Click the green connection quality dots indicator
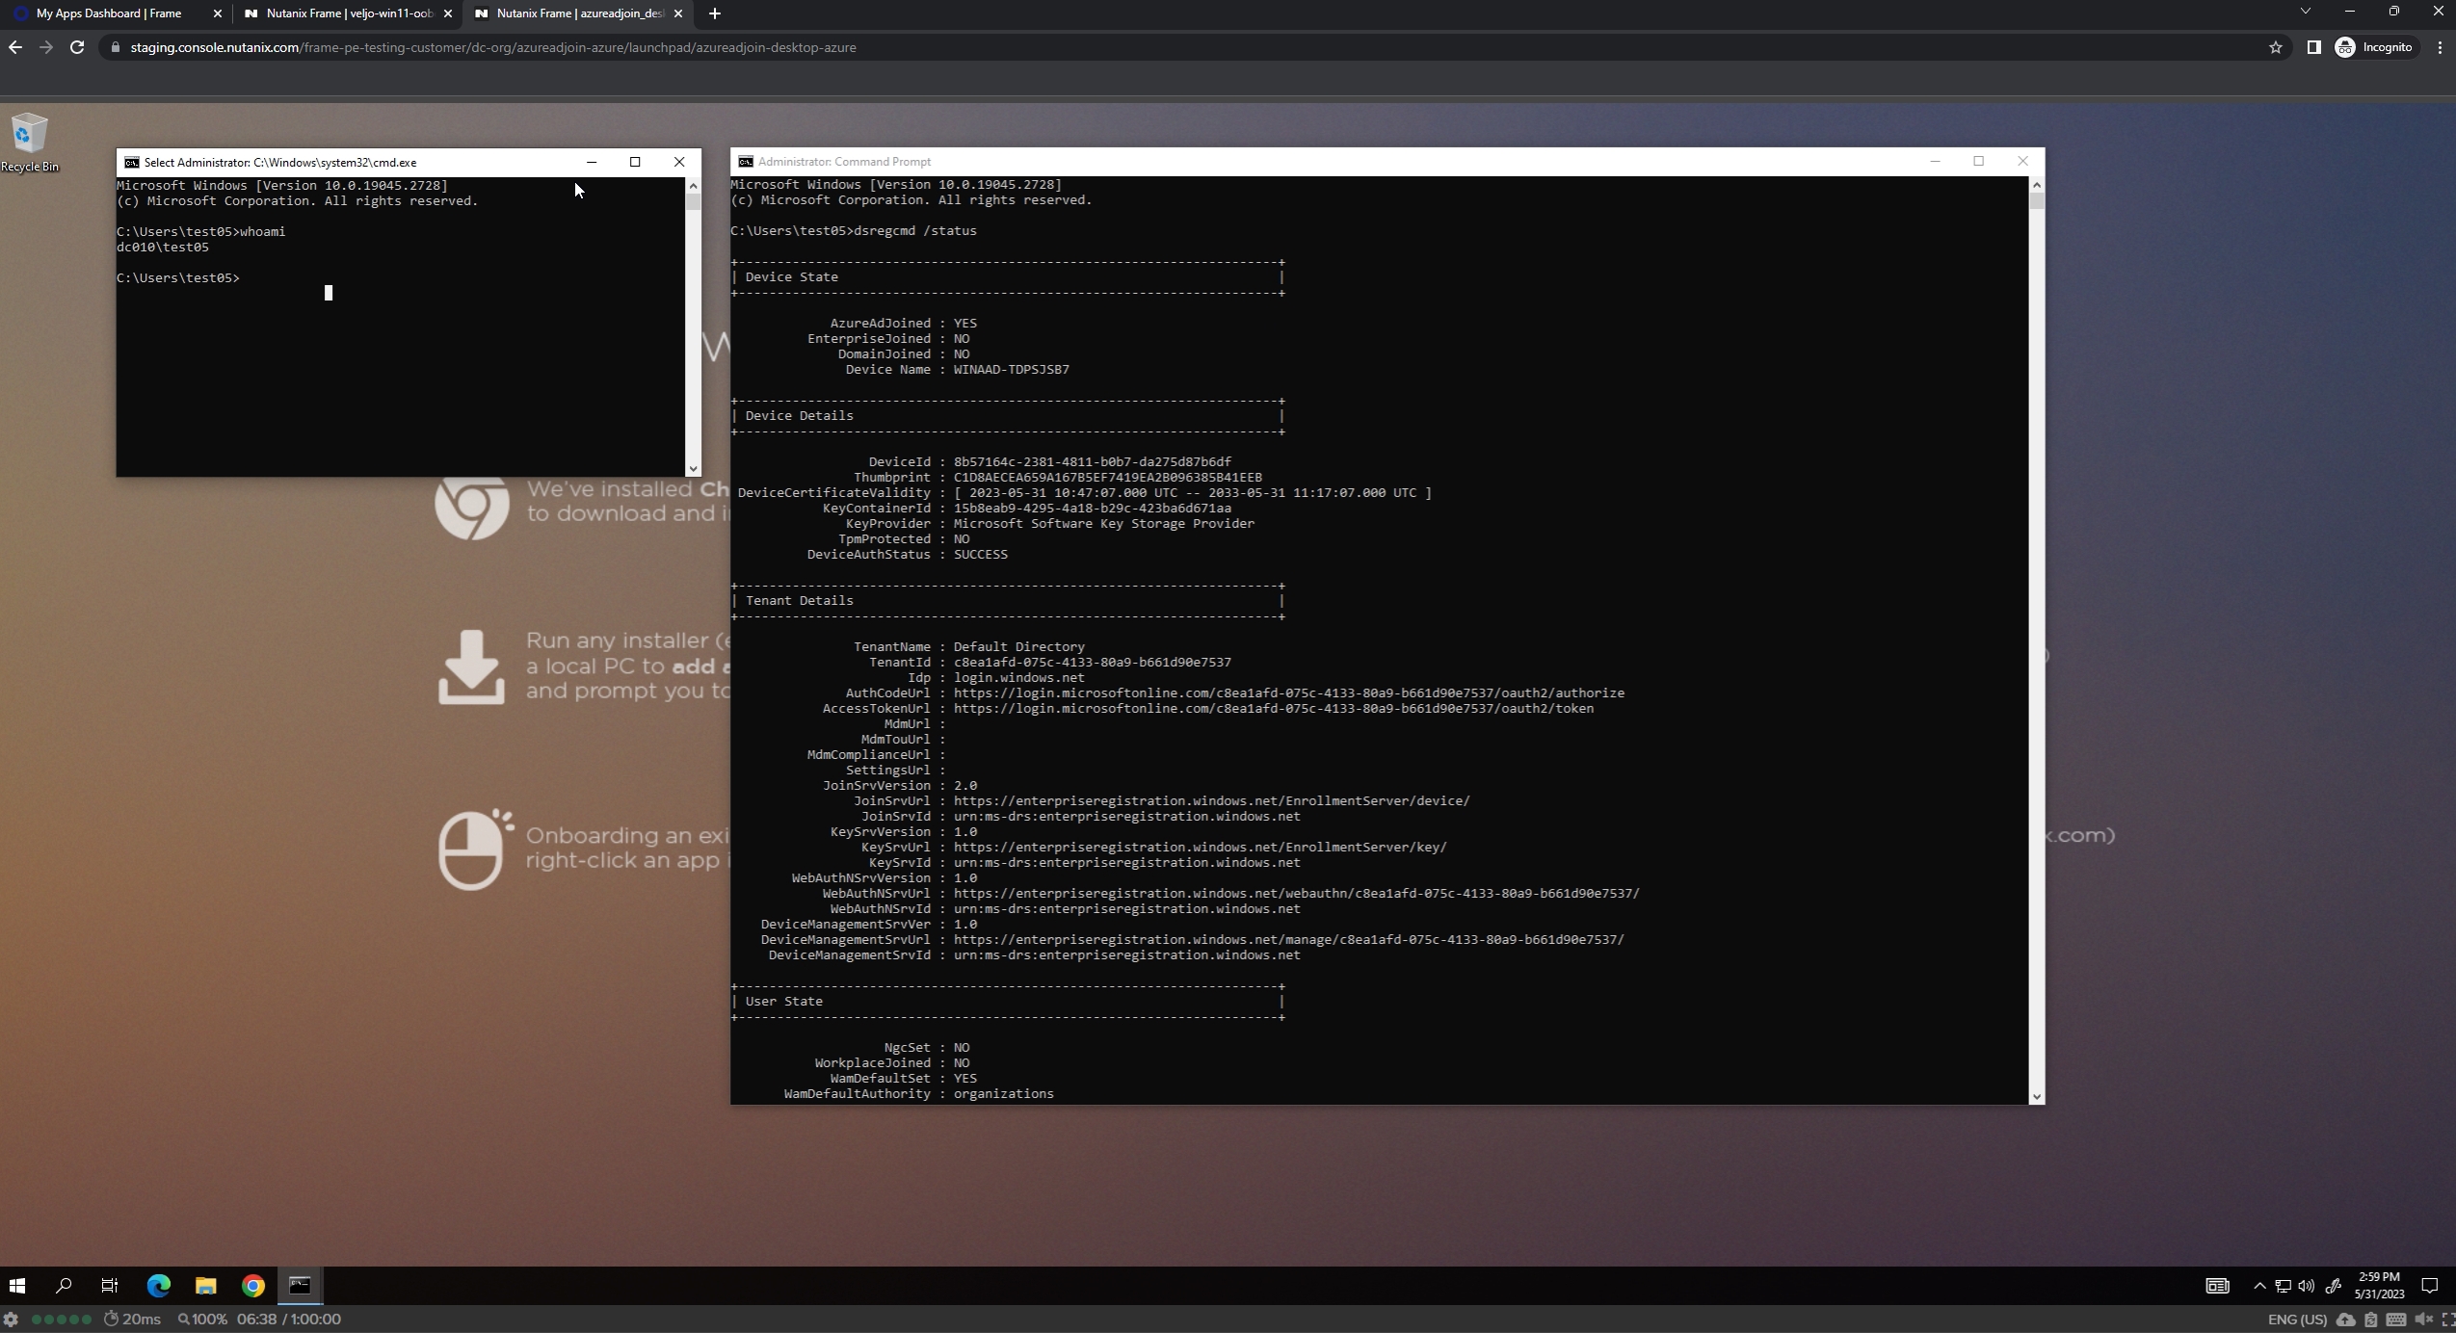2456x1333 pixels. tap(62, 1320)
